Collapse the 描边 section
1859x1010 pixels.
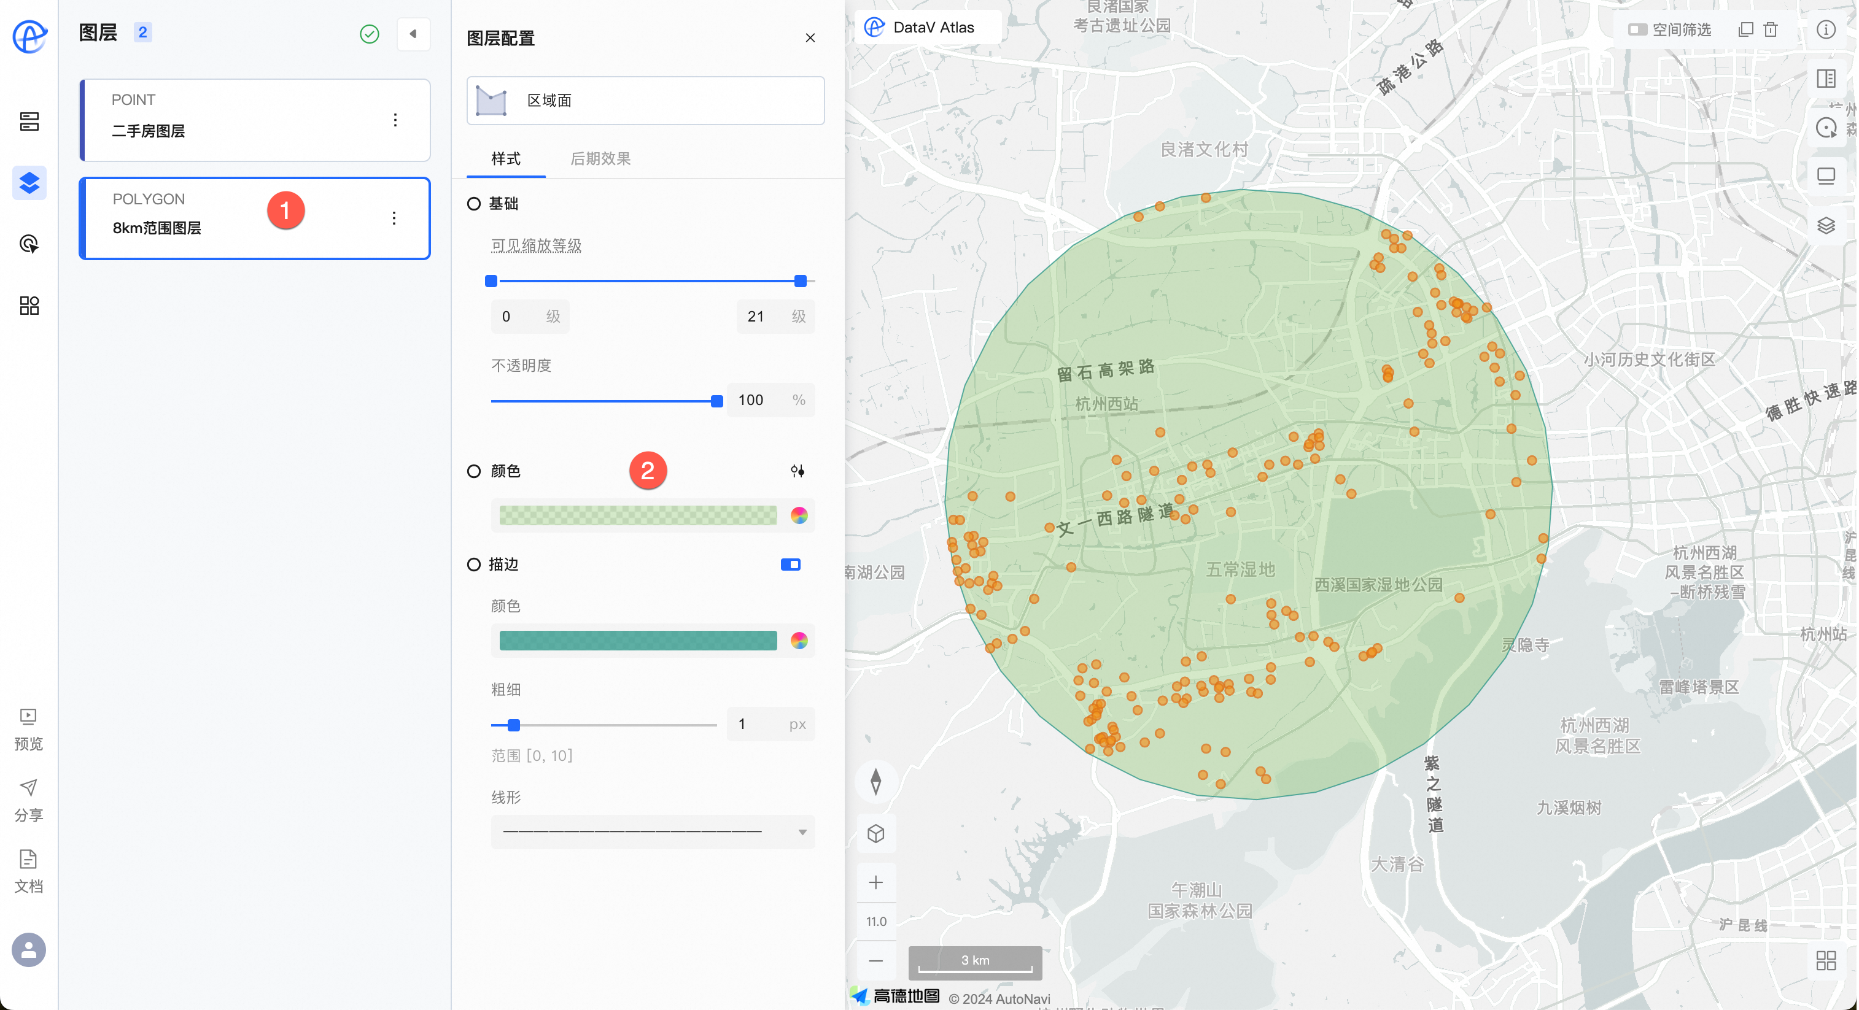coord(473,564)
